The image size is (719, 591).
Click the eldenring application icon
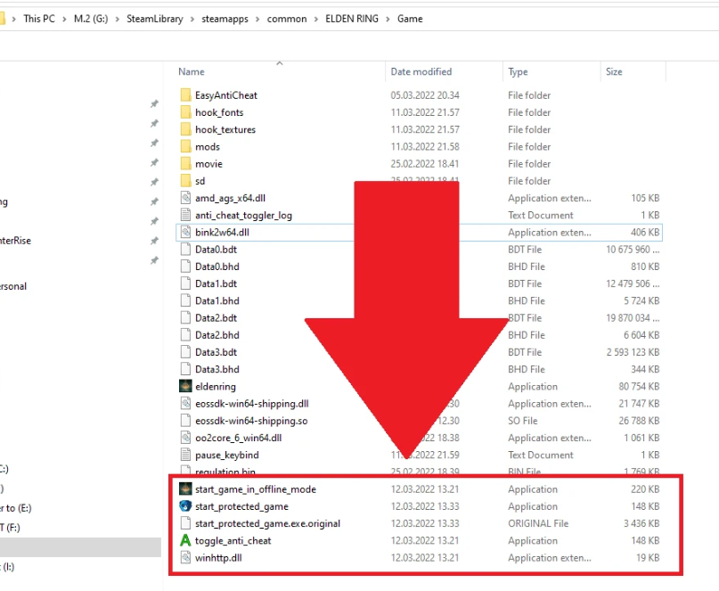[185, 387]
